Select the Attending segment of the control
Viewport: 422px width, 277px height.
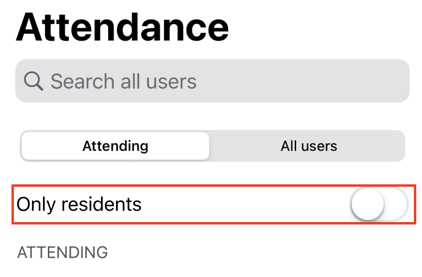115,146
